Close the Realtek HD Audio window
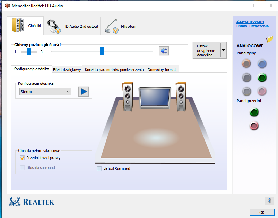 tap(271, 6)
